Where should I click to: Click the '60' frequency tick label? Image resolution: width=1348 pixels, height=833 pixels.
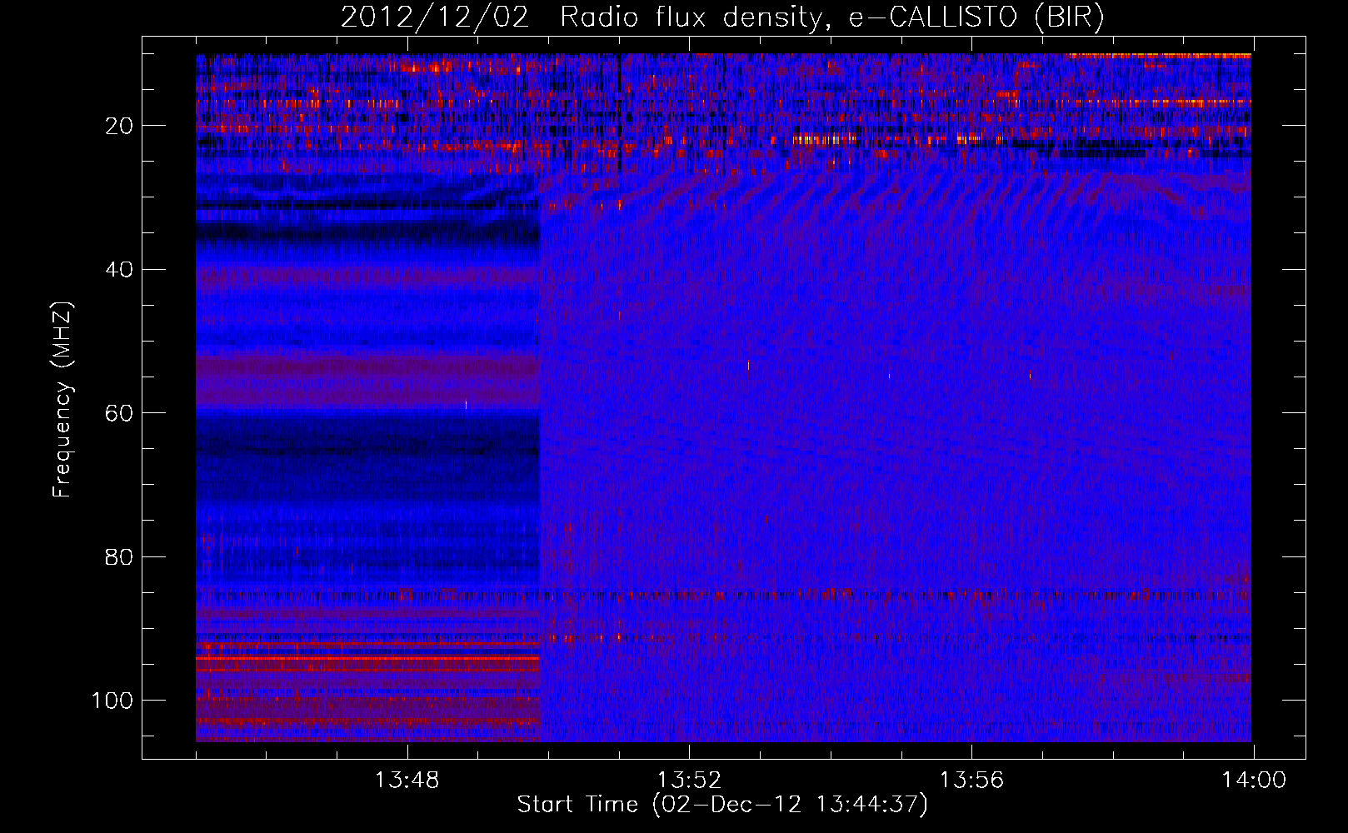(x=119, y=413)
